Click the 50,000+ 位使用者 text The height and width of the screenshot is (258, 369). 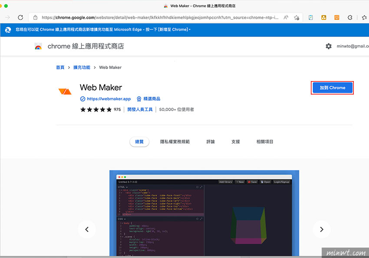tap(177, 110)
